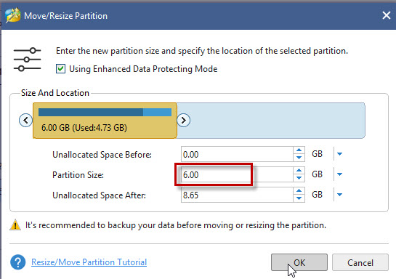Close the Move/Resize Partition dialog
Viewport: 396px width, 279px height.
(x=387, y=15)
